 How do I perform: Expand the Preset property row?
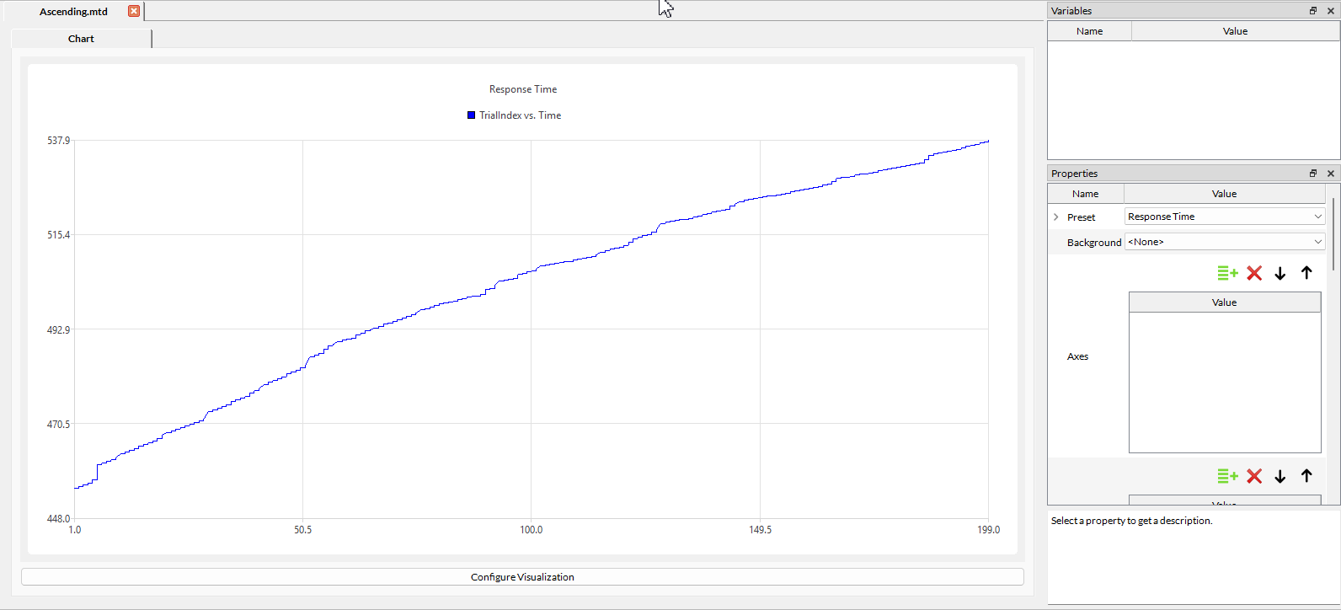(1056, 217)
